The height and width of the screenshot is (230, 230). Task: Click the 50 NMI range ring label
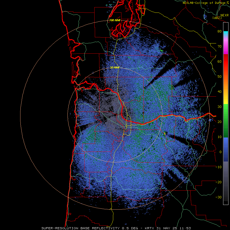pos(115,68)
